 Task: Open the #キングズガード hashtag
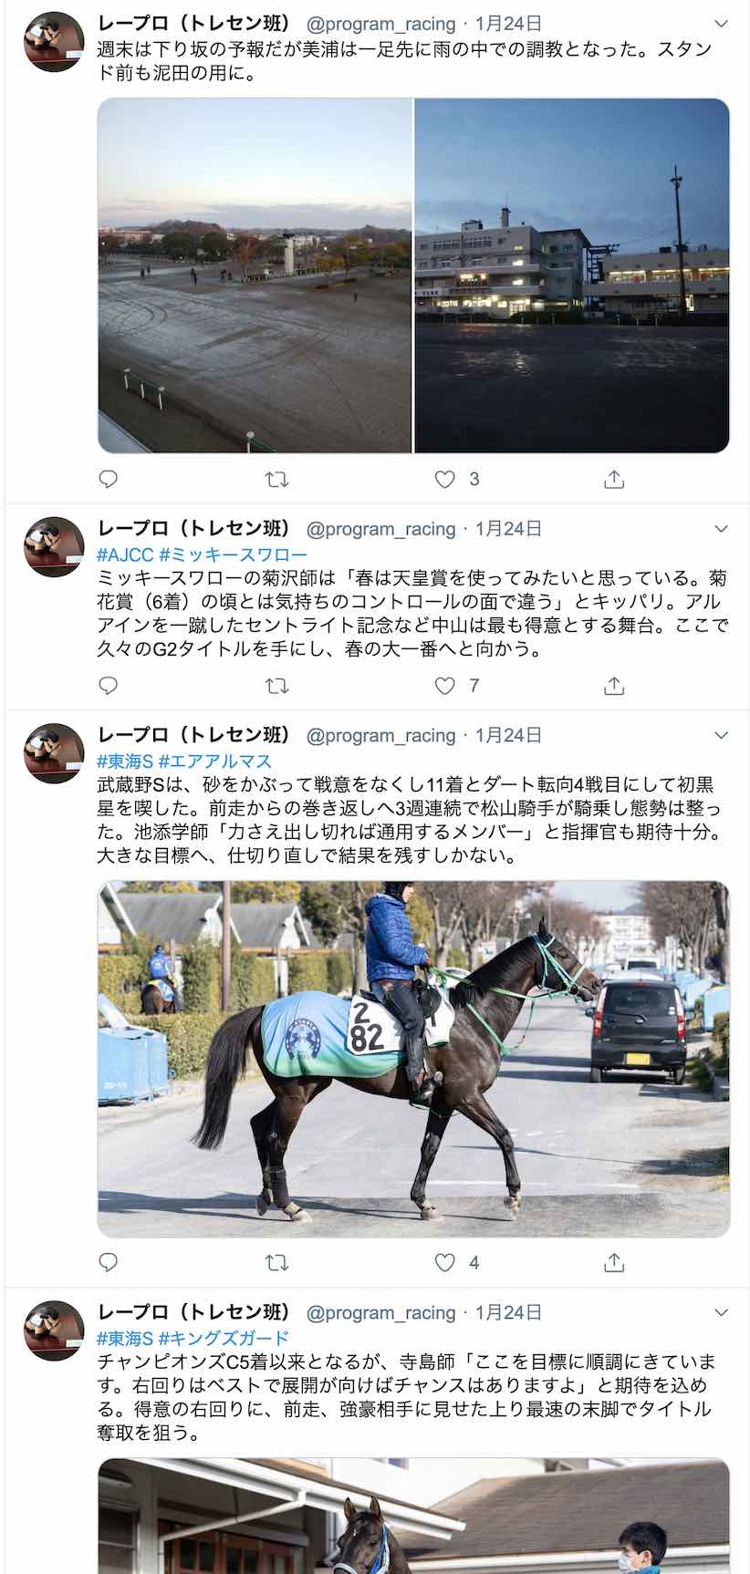click(x=224, y=1338)
